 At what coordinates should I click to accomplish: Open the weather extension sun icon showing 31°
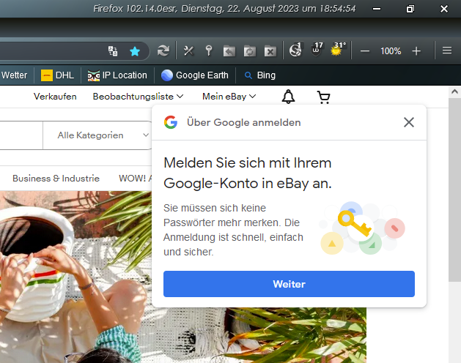click(337, 49)
